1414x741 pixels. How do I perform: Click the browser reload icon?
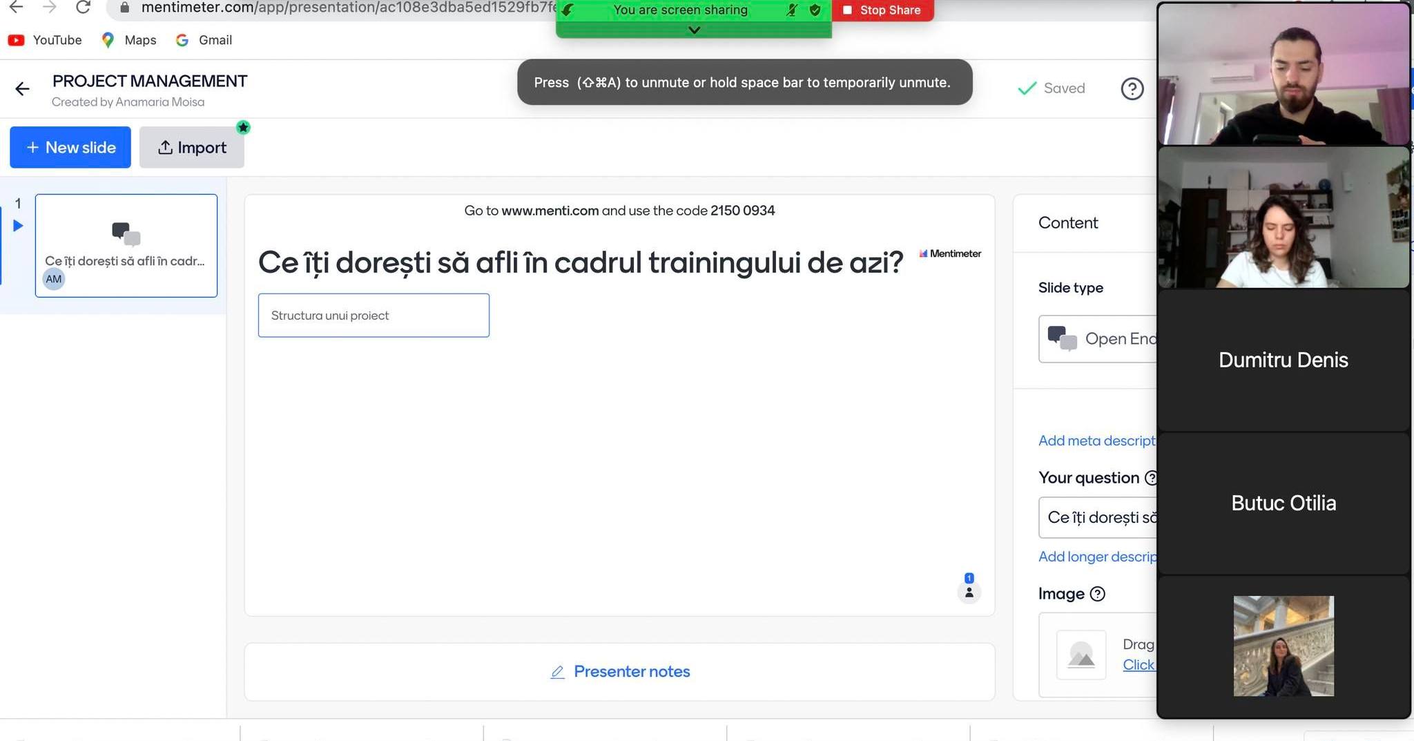83,8
